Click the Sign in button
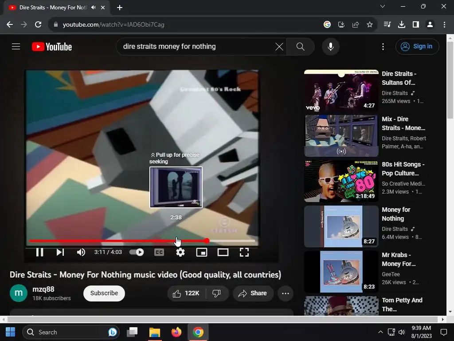Screen dimensions: 454x341 tap(417, 46)
